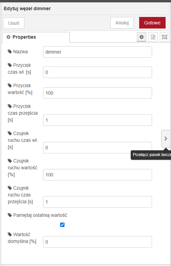Click the Gotowe button

click(x=152, y=23)
